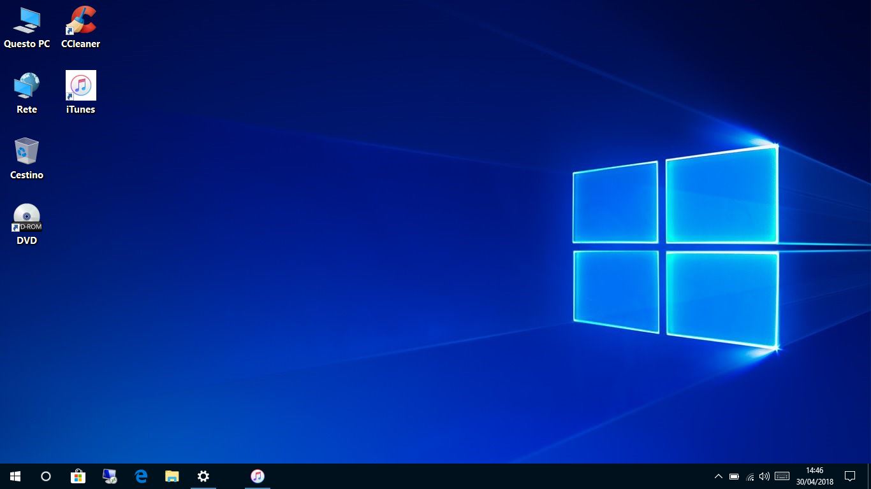Screen dimensions: 871x489
Task: Show hidden system tray icons
Action: [x=719, y=476]
